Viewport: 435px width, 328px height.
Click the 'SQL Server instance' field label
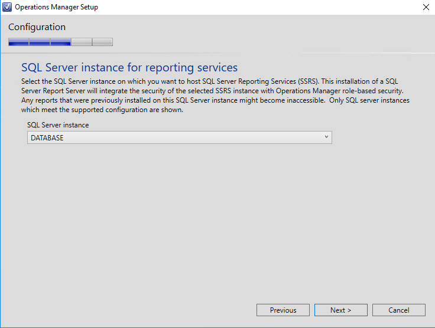pos(58,125)
